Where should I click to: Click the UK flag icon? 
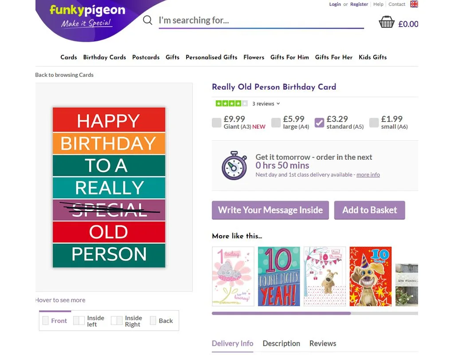(414, 4)
